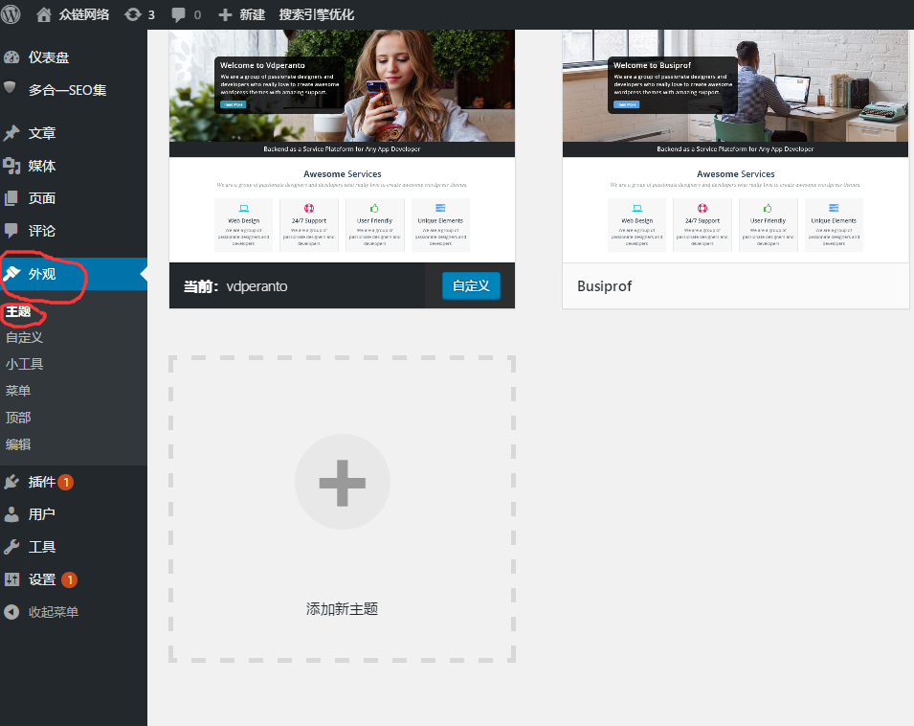Click the 编辑 submenu link

(18, 444)
